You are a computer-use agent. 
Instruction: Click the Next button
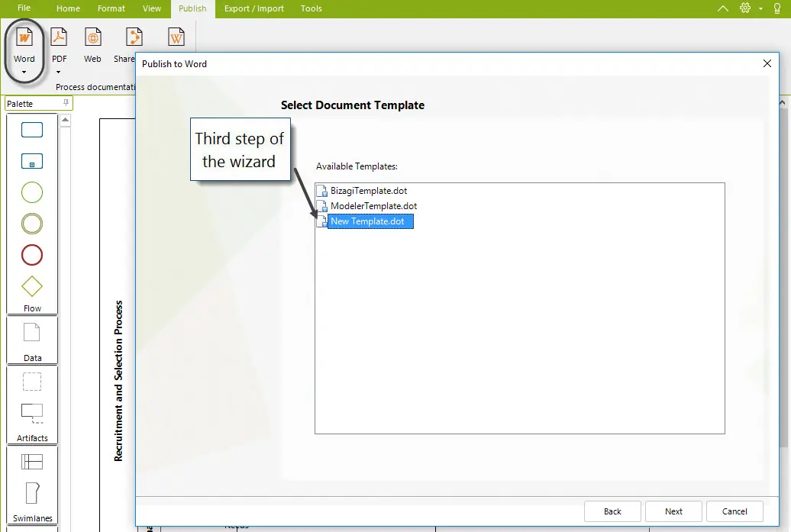(673, 511)
